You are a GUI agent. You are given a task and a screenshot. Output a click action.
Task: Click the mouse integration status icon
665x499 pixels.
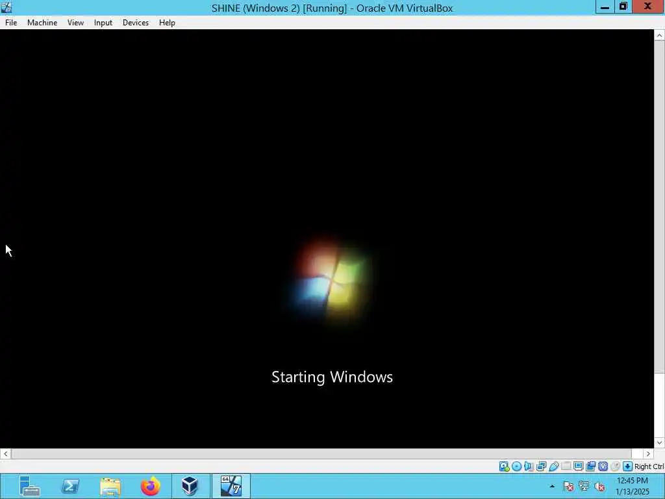coord(616,467)
